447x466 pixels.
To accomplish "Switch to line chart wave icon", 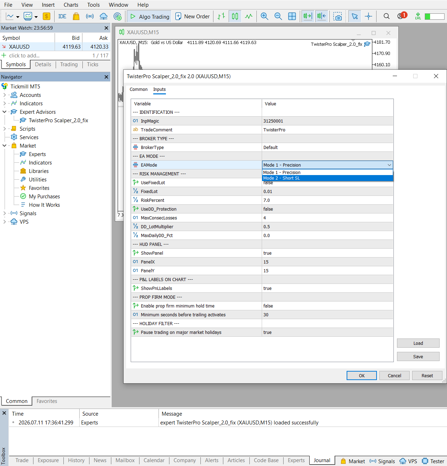I will [249, 17].
